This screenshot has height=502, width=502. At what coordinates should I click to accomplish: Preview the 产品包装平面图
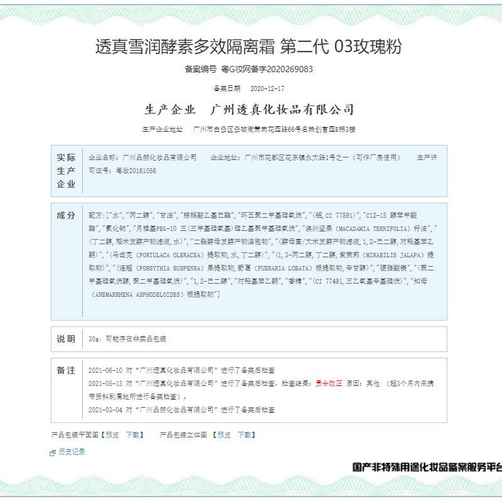click(x=112, y=435)
